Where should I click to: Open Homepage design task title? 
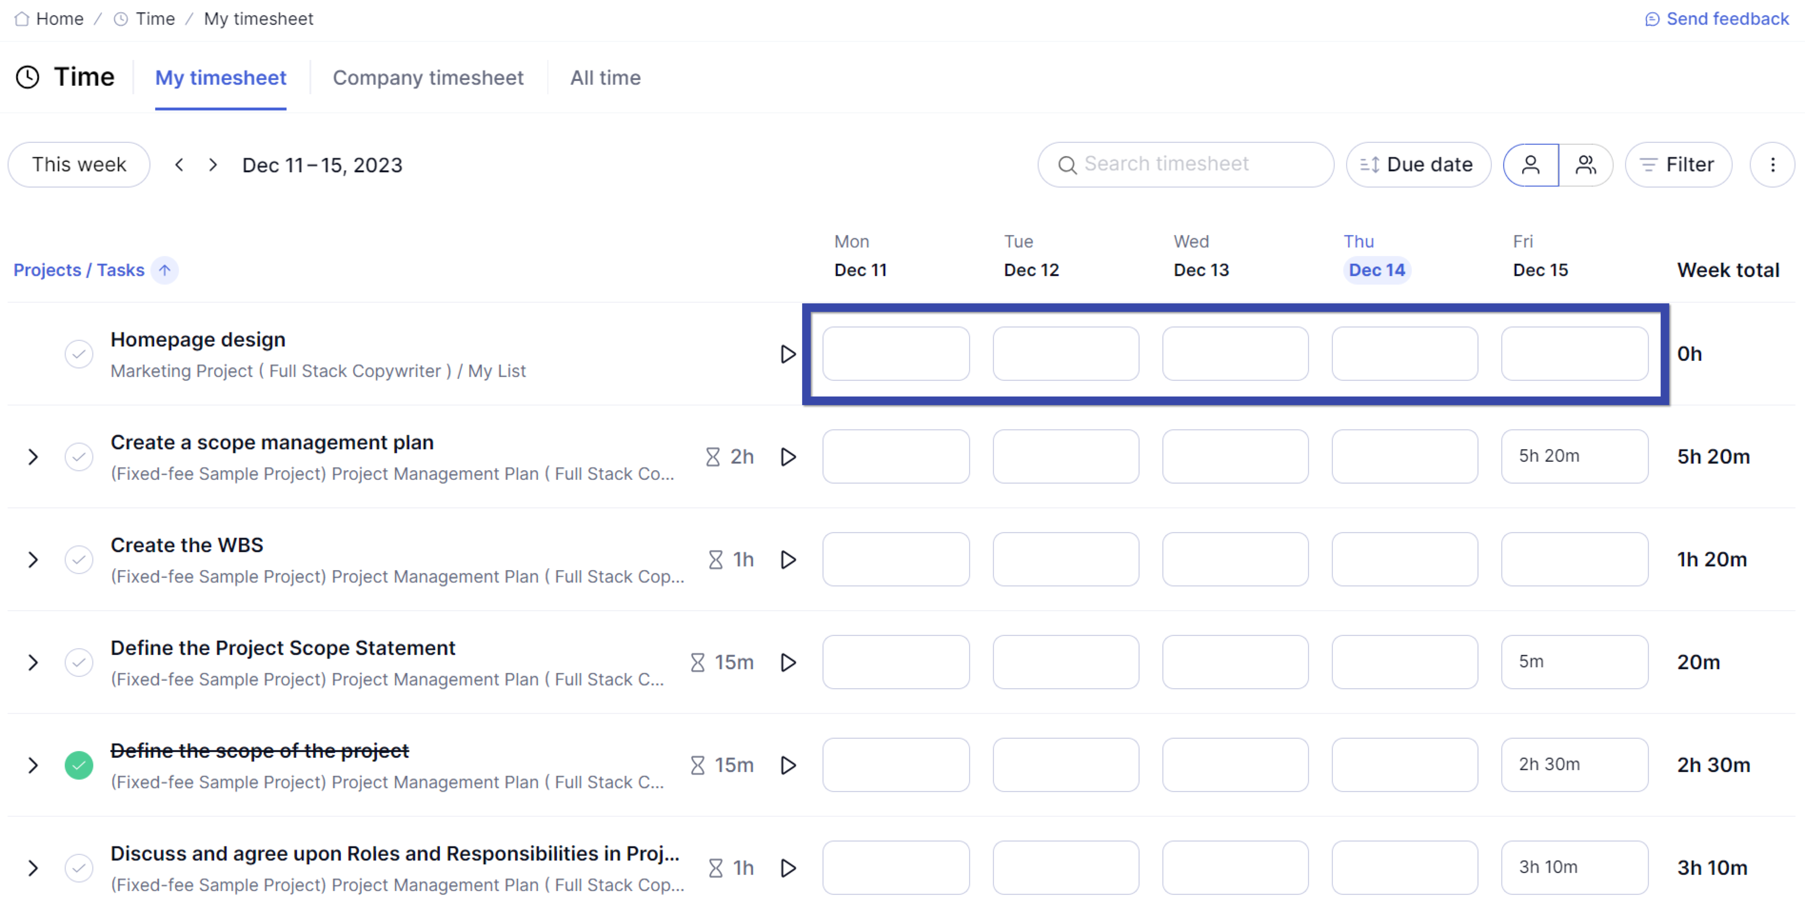[198, 339]
